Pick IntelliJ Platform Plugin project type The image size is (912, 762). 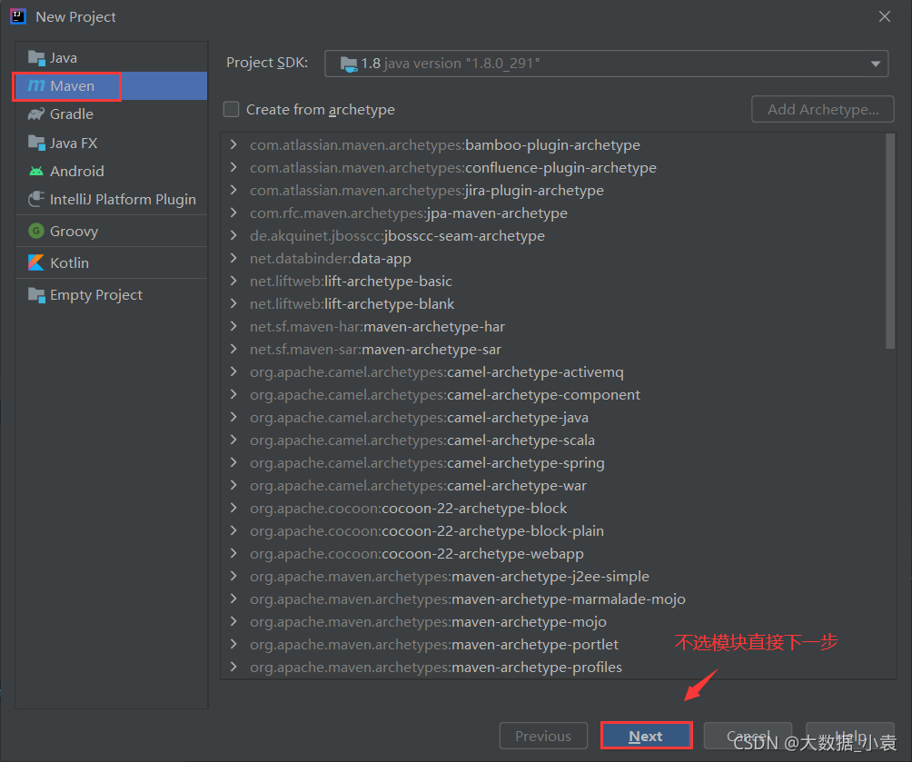point(111,200)
